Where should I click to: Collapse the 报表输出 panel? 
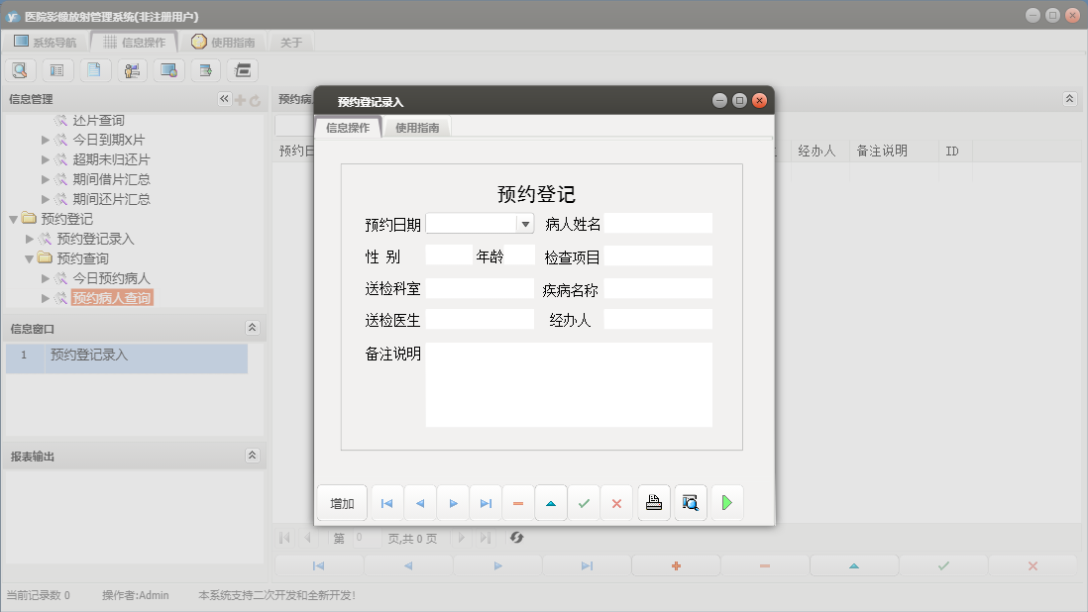click(x=254, y=456)
